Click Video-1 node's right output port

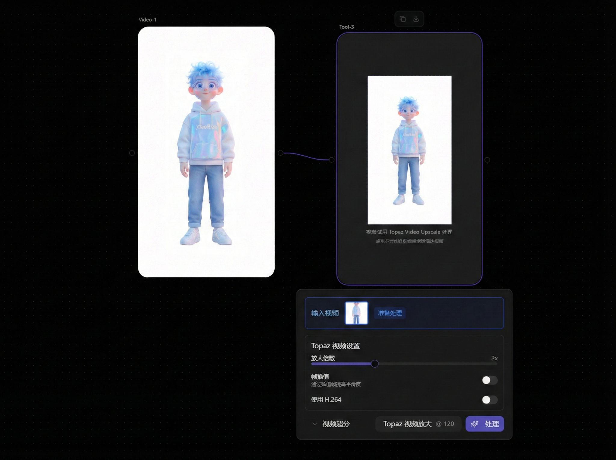[280, 153]
